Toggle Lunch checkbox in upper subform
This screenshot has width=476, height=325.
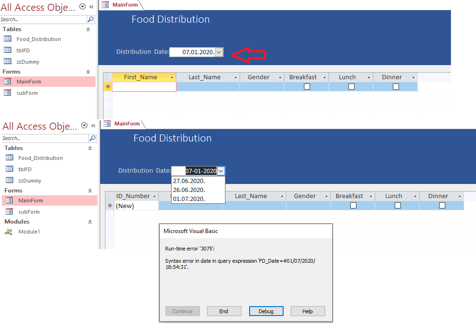351,87
